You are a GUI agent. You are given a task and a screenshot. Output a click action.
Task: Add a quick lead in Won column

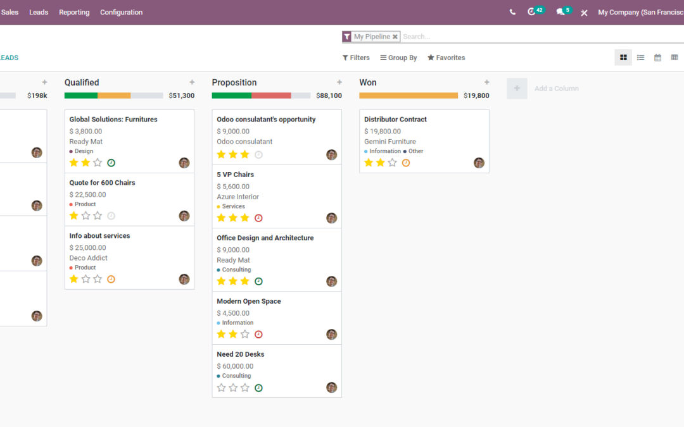point(487,82)
